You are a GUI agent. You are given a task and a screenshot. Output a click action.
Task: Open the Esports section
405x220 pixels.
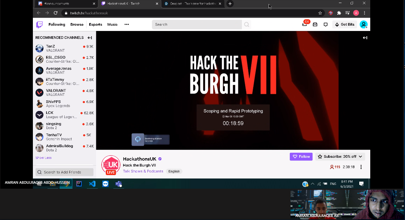coord(96,25)
